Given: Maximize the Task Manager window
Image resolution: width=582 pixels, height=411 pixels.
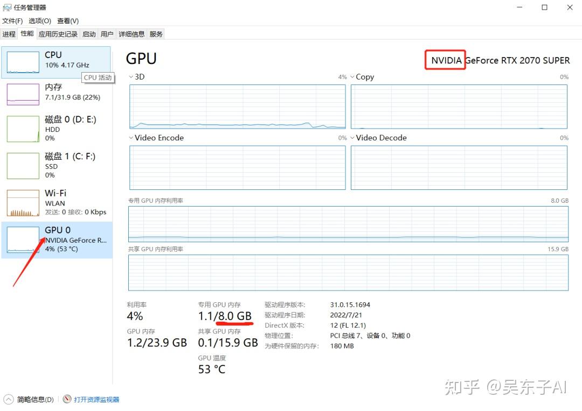Looking at the screenshot, I should [x=544, y=8].
